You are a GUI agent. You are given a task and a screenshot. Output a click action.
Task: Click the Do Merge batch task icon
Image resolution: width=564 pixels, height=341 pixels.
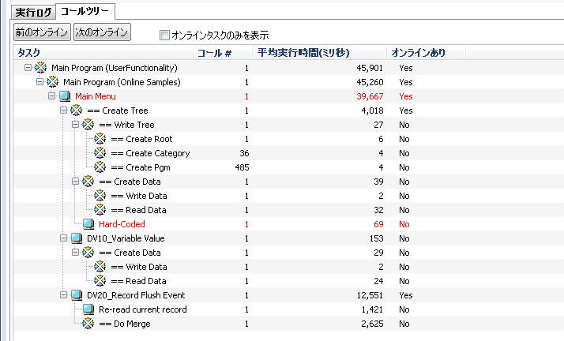88,324
